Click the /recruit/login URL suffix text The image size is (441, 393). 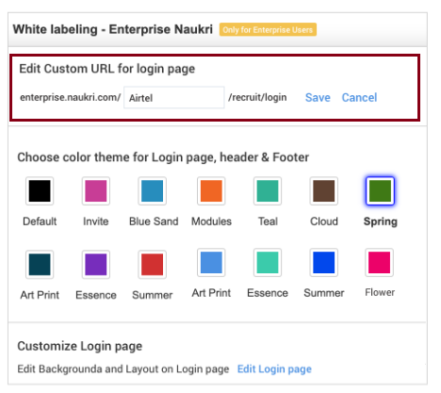(257, 97)
